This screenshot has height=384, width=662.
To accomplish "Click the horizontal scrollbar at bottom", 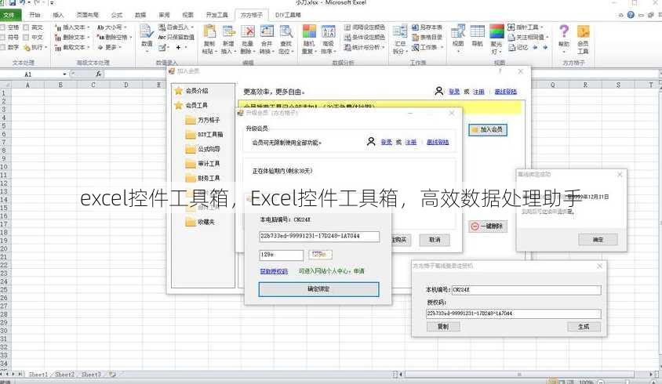I will (x=519, y=375).
